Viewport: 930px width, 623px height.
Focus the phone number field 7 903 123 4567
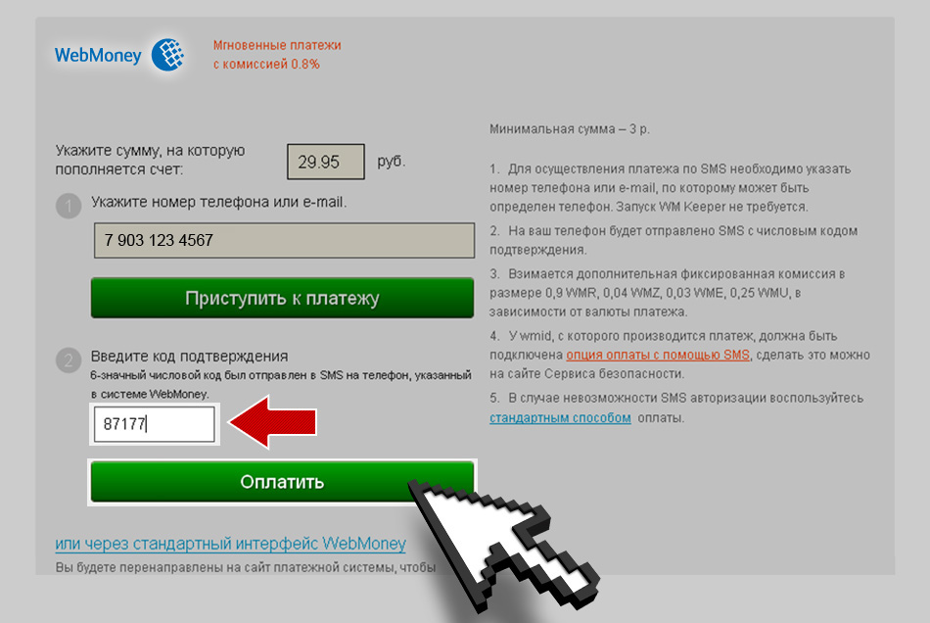[x=284, y=240]
